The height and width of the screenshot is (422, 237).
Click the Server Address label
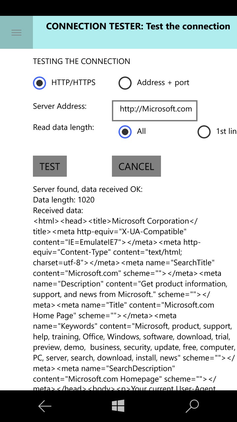click(x=60, y=106)
